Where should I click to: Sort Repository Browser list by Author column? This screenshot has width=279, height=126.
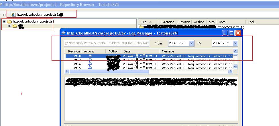pyautogui.click(x=199, y=22)
